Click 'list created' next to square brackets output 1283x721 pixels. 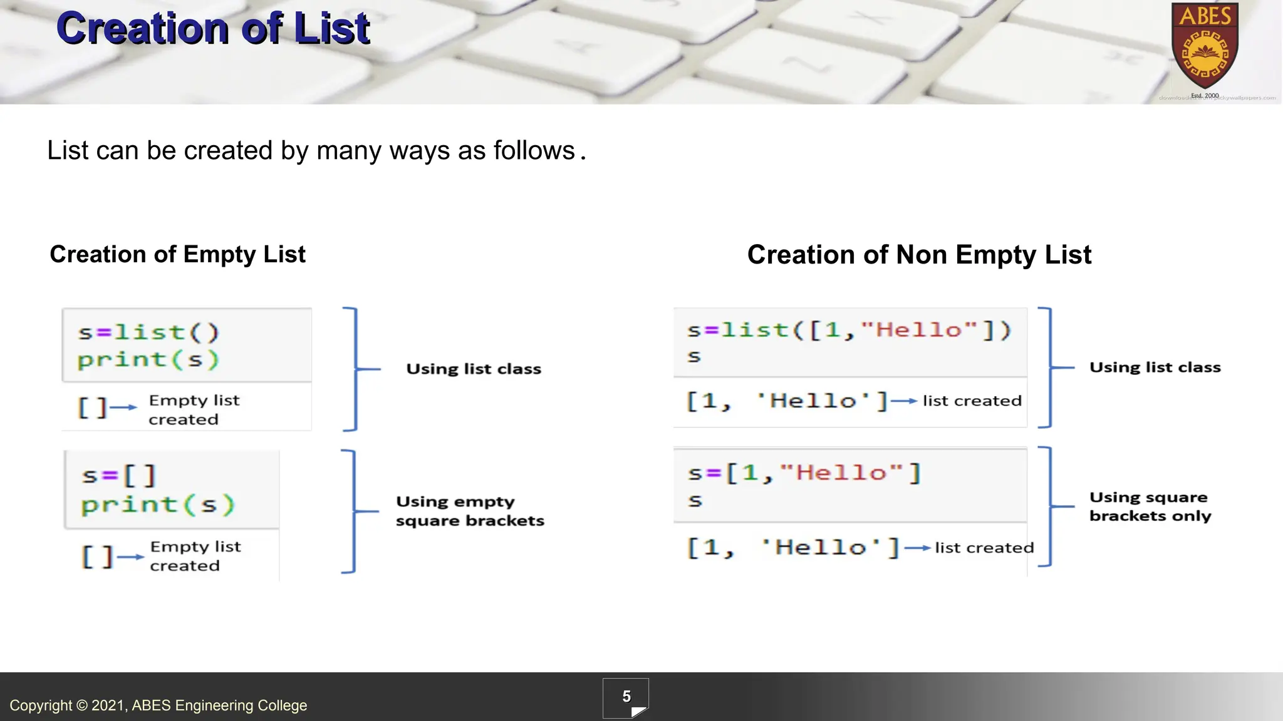(984, 548)
